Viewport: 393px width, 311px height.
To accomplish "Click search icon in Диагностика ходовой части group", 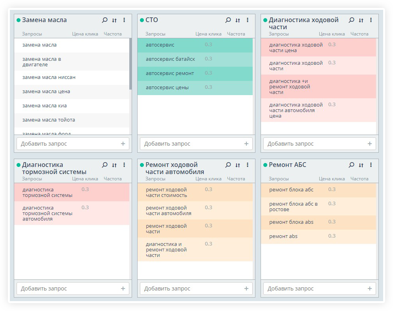I will [351, 20].
